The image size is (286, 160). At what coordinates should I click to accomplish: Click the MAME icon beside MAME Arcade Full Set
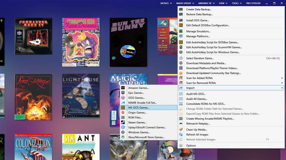click(123, 103)
